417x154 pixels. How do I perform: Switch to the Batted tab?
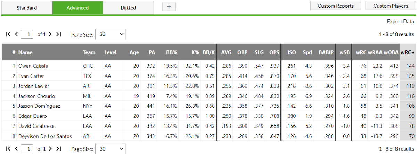click(128, 8)
